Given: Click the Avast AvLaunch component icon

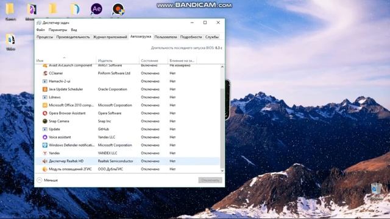Looking at the screenshot, I should point(44,66).
